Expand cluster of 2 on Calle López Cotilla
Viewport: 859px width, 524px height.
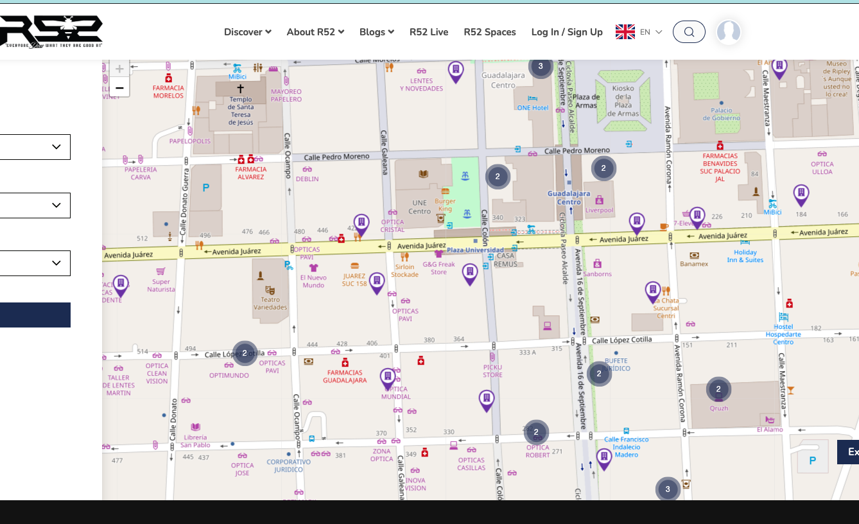[245, 353]
